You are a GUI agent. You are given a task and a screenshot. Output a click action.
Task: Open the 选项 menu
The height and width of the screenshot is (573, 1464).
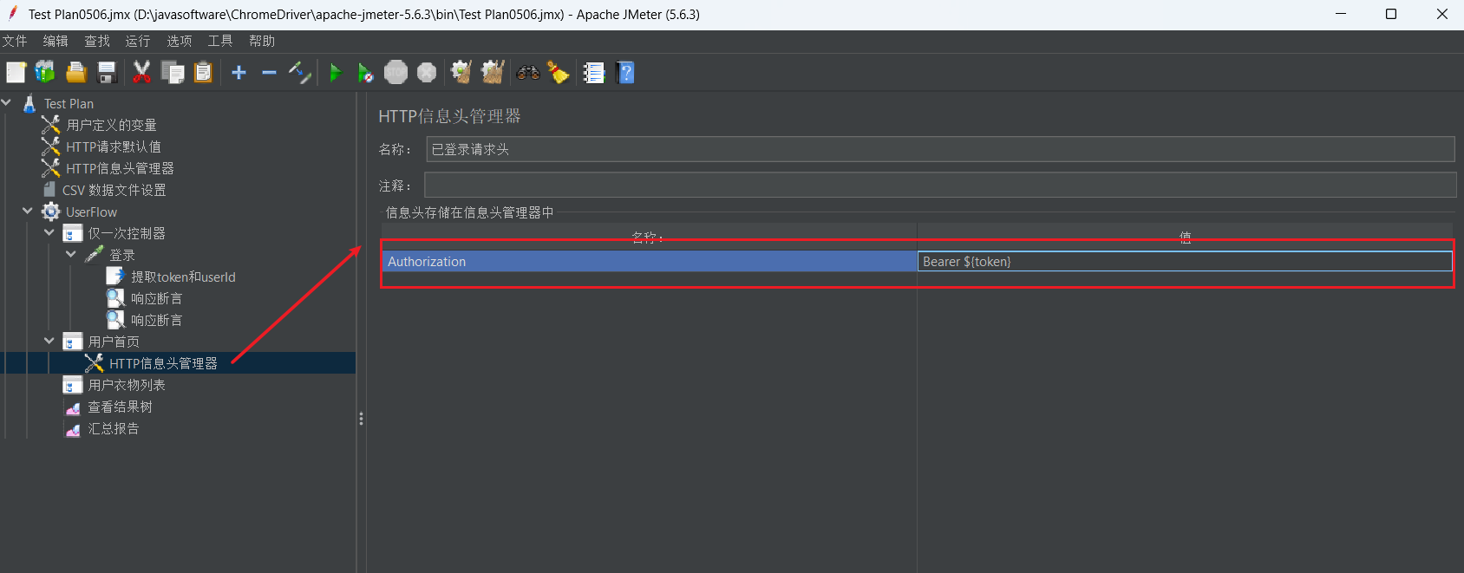[x=180, y=42]
